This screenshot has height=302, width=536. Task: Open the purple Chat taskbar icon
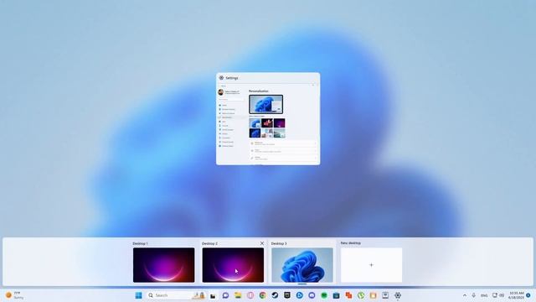225,295
